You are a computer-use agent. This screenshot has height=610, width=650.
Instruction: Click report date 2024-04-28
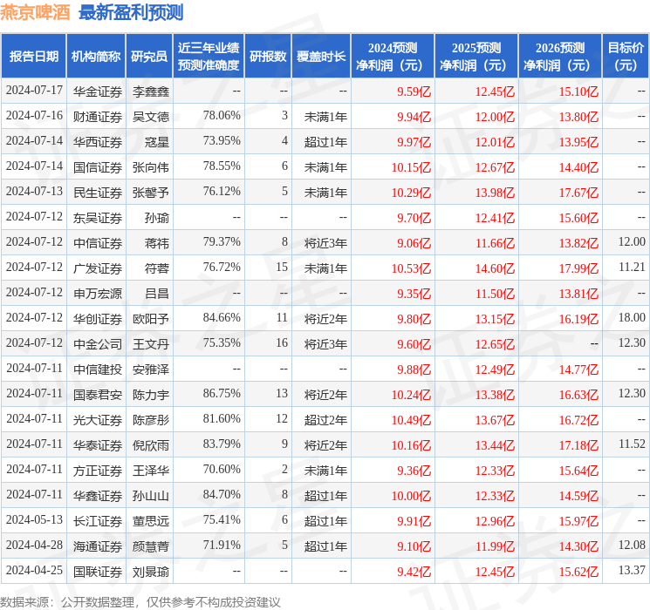(34, 545)
